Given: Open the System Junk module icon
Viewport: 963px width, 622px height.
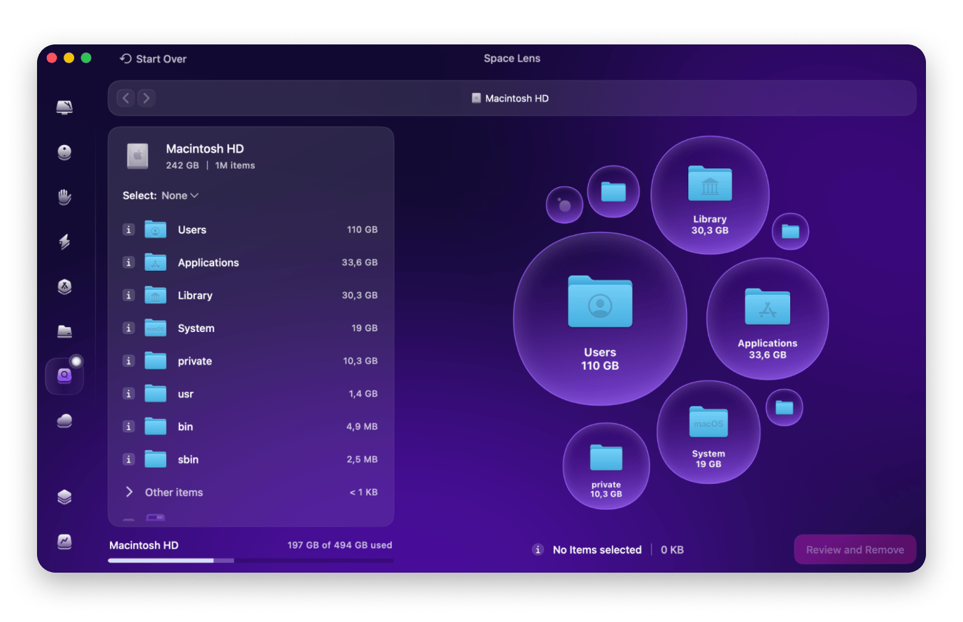Looking at the screenshot, I should [x=64, y=152].
